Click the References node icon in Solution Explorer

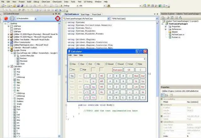coord(170,29)
